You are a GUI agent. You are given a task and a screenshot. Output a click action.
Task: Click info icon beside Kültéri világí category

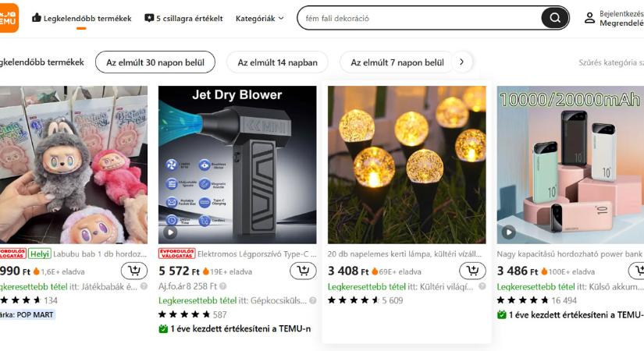[x=482, y=286]
